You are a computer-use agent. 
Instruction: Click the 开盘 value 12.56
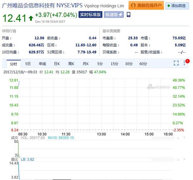coord(39,38)
